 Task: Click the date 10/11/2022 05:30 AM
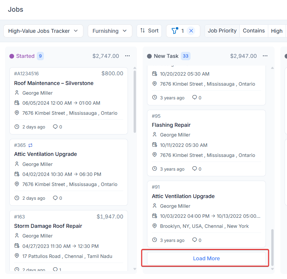point(184,145)
